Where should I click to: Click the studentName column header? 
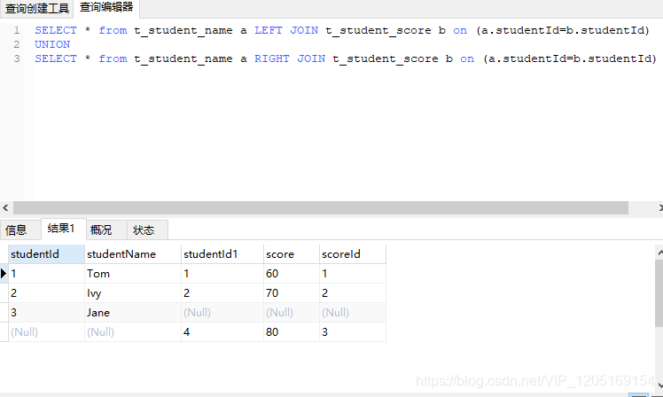[133, 254]
